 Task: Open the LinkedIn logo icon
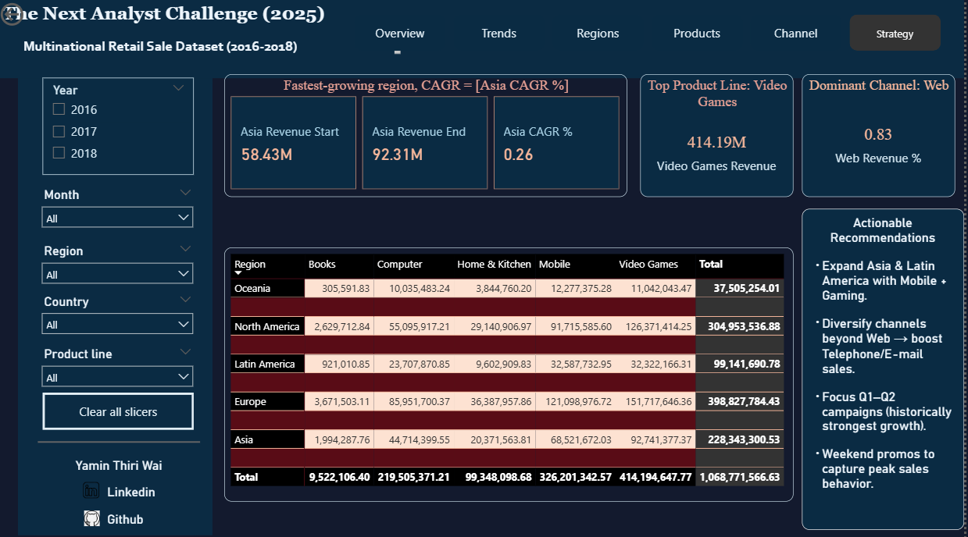[91, 491]
